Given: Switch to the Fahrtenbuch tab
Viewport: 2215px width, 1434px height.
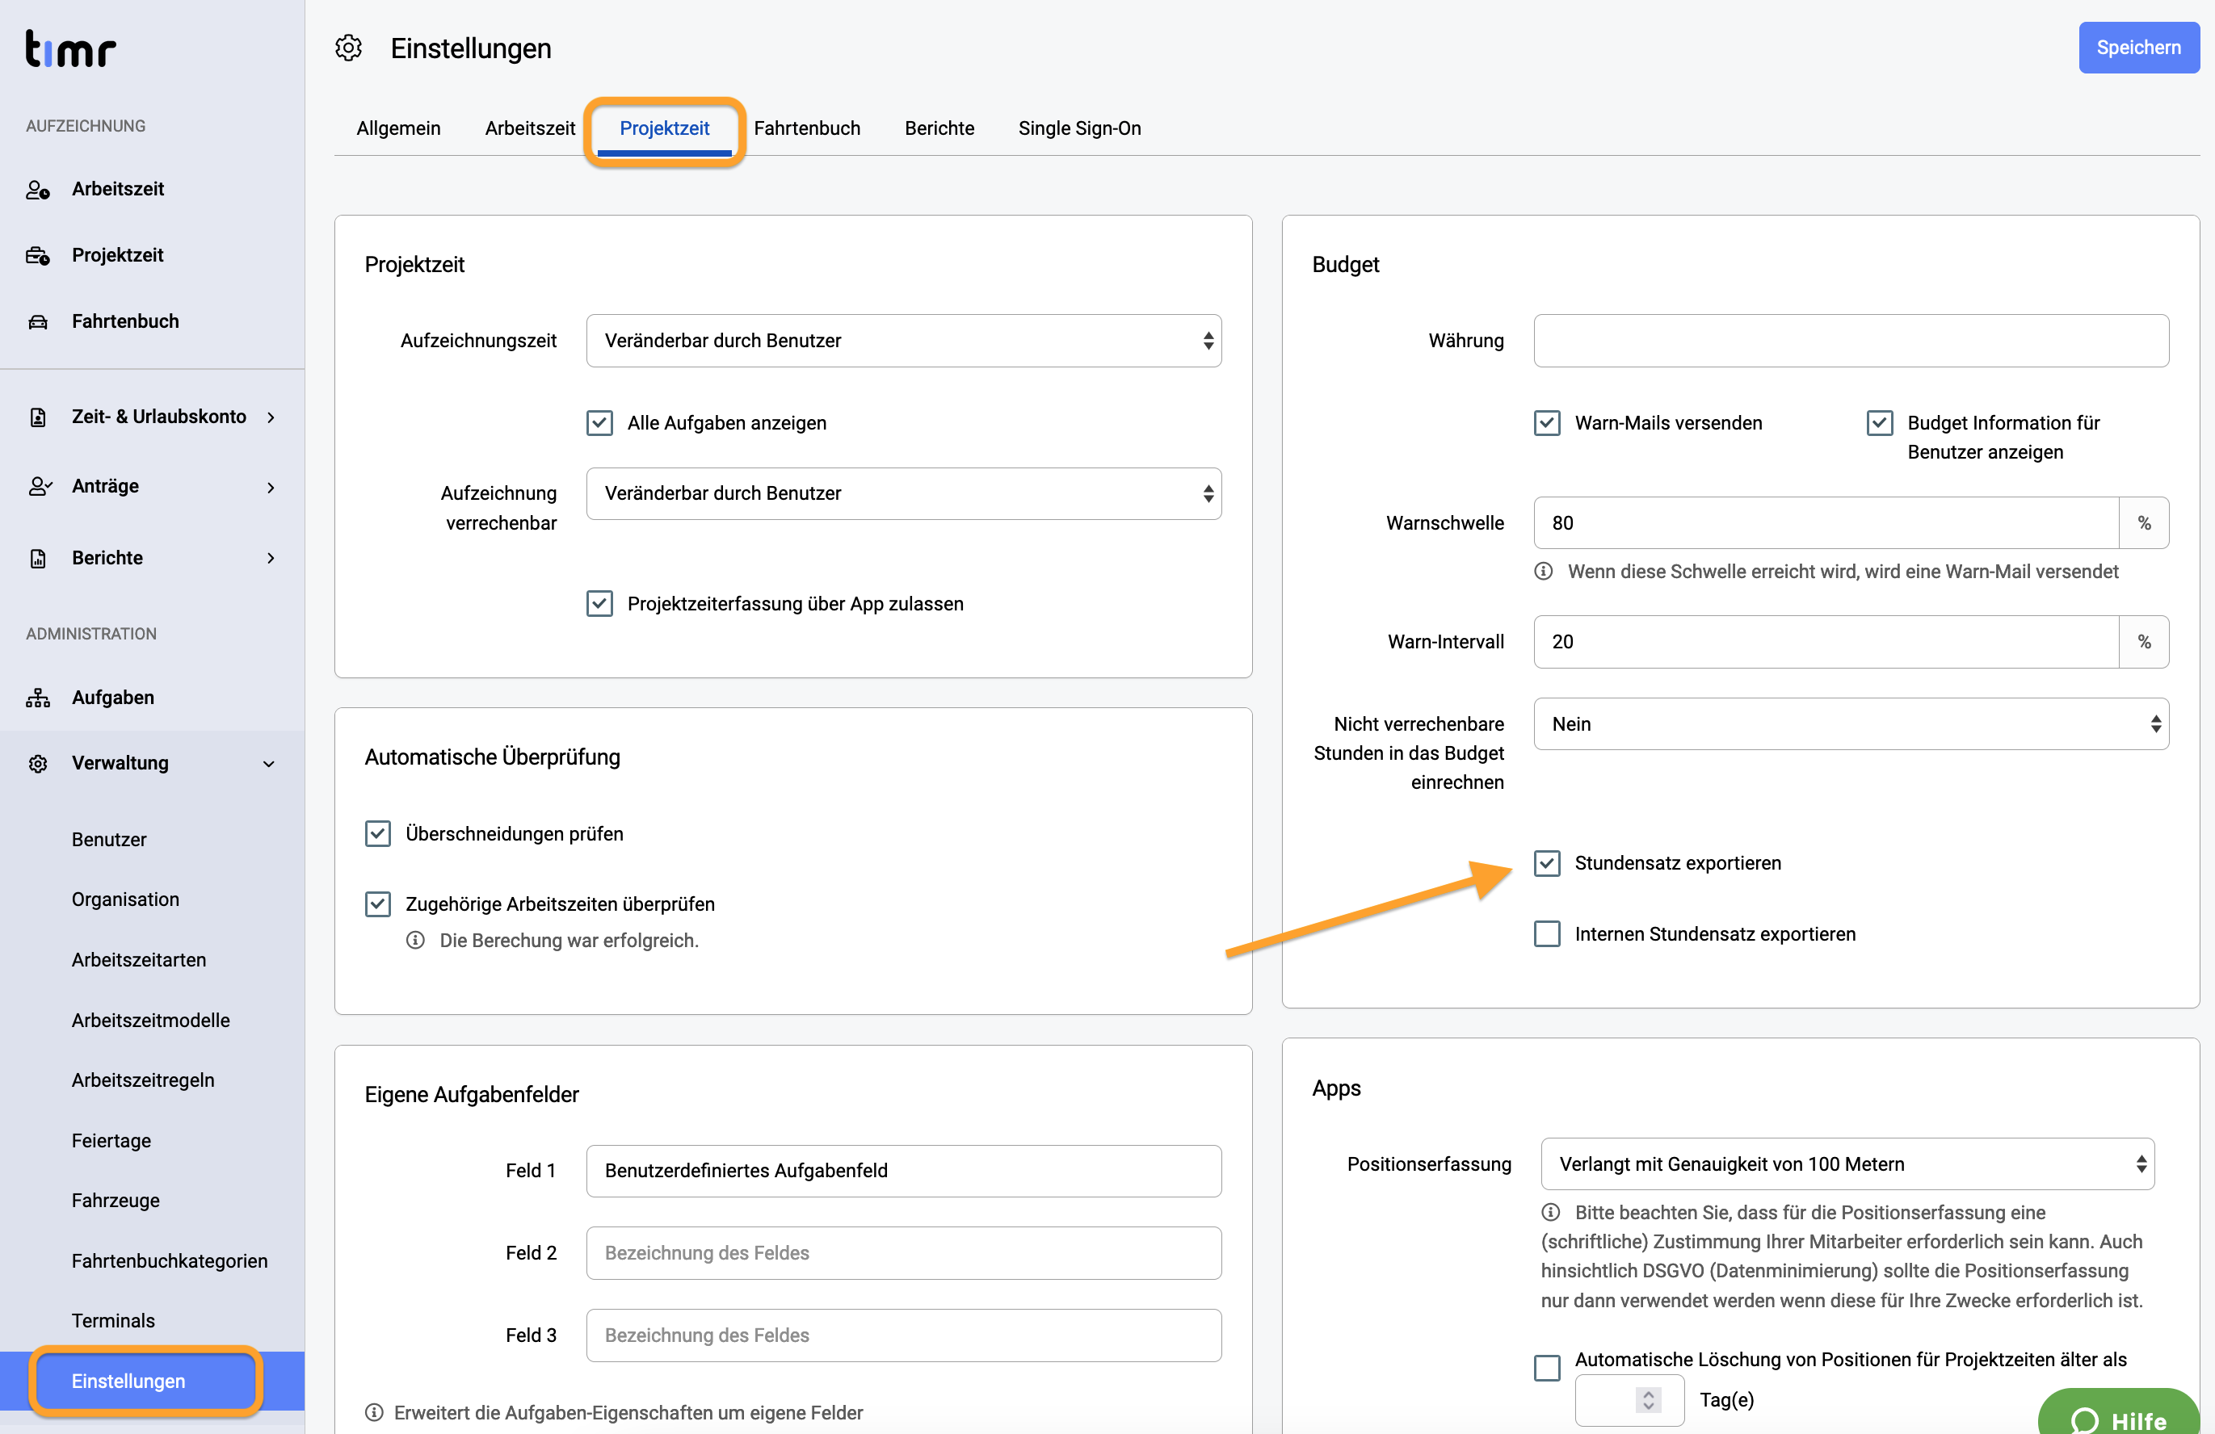Looking at the screenshot, I should (x=807, y=128).
